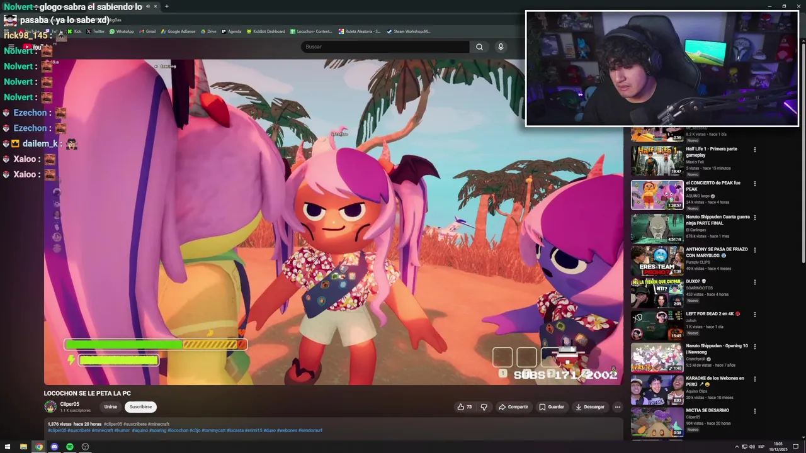Viewport: 806px width, 453px height.
Task: Click the video title LOCOCHON SE LE PETA LA PC
Action: [x=88, y=393]
